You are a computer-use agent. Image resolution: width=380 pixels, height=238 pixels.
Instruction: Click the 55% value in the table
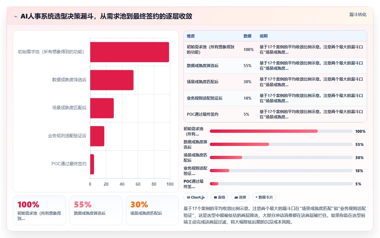point(248,66)
